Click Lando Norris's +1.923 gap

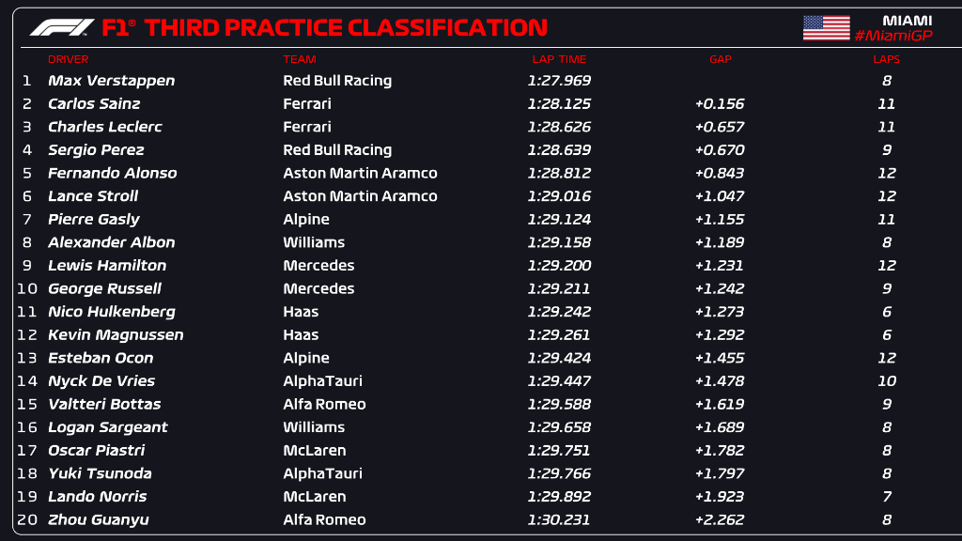(x=720, y=497)
